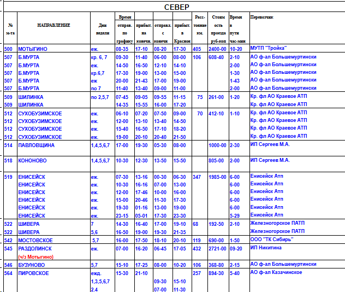Select the МОСТОВСКОЕ destination cell
This screenshot has height=292, width=345.
[x=35, y=240]
